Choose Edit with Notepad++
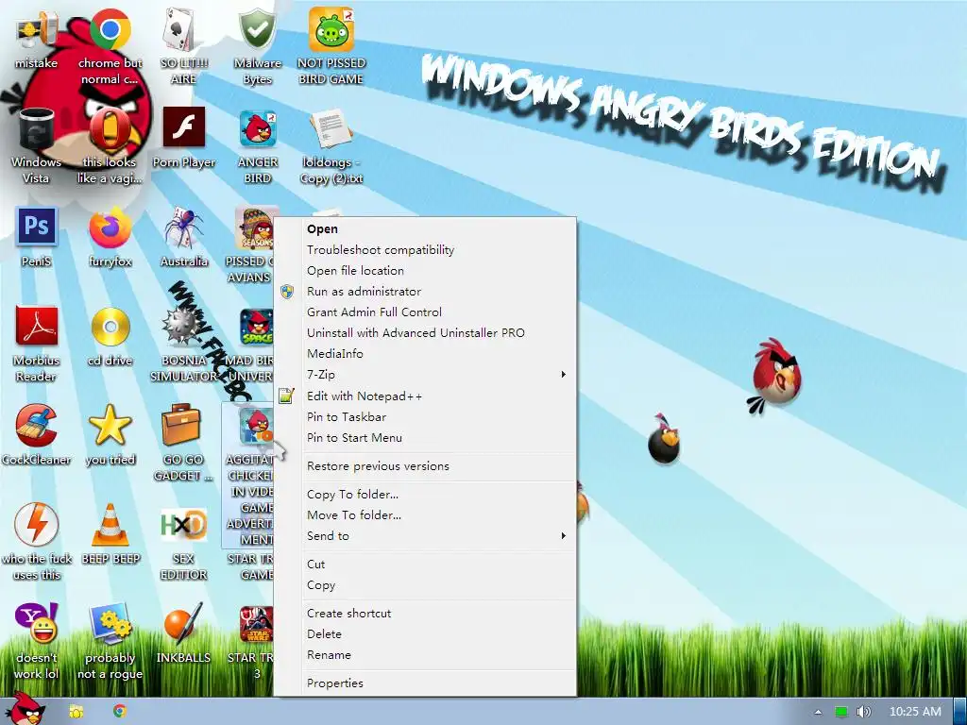Viewport: 967px width, 725px height. point(425,396)
